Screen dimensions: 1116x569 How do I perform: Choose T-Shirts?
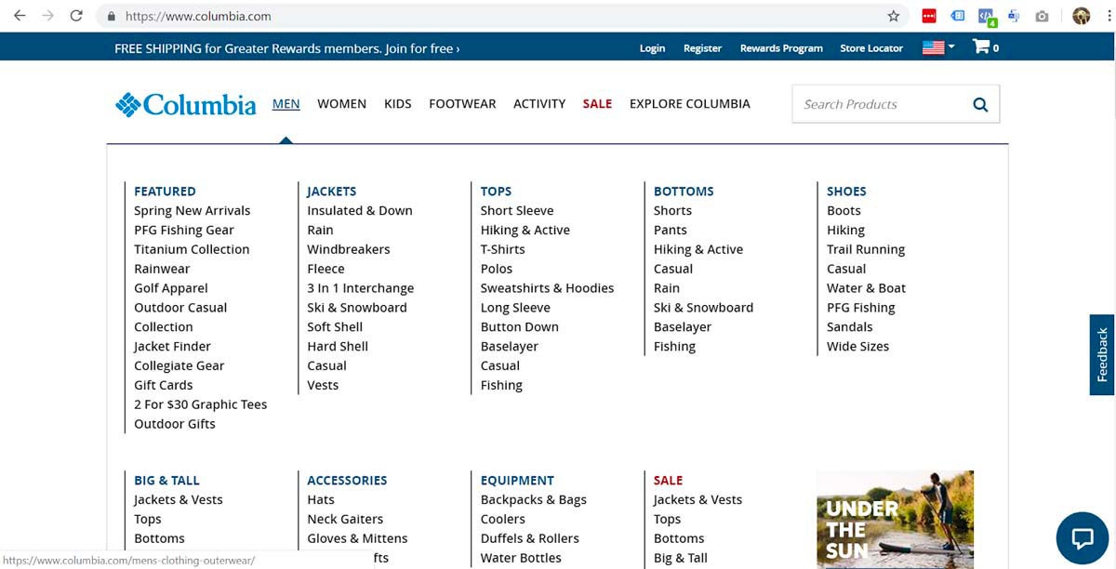tap(502, 249)
